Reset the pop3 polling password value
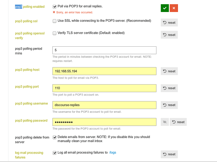The image size is (217, 162). (x=178, y=122)
